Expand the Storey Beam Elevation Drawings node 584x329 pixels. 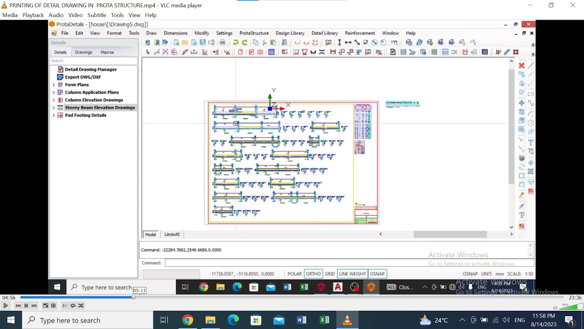coord(53,108)
